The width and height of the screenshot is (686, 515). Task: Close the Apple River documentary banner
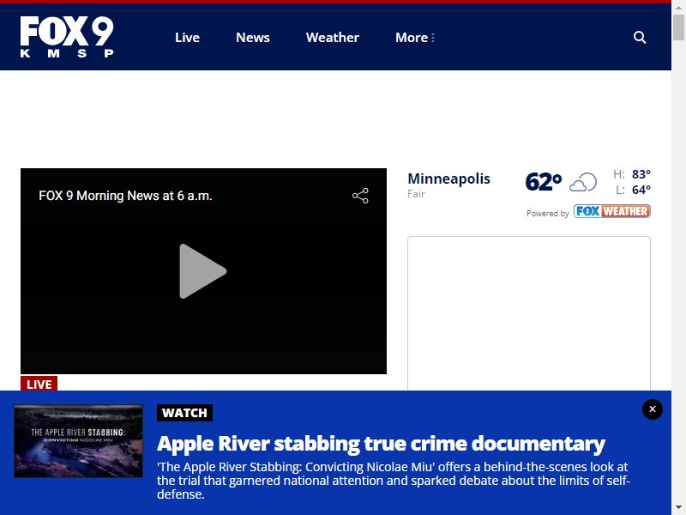click(x=653, y=409)
